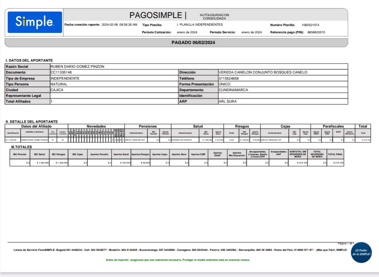
Task: Click the ARP value ARL SURA
Action: click(x=228, y=101)
